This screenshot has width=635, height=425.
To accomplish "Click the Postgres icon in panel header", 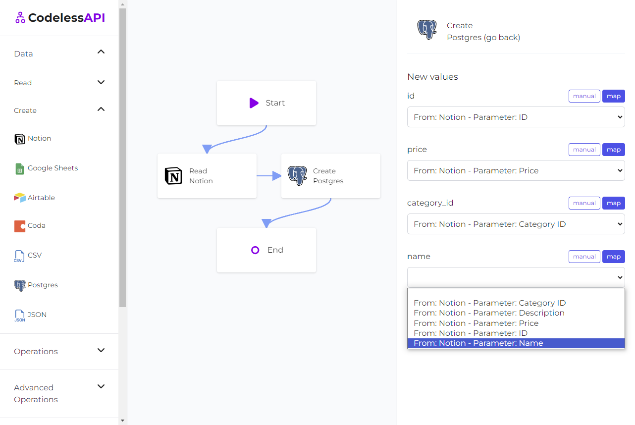I will (x=427, y=30).
